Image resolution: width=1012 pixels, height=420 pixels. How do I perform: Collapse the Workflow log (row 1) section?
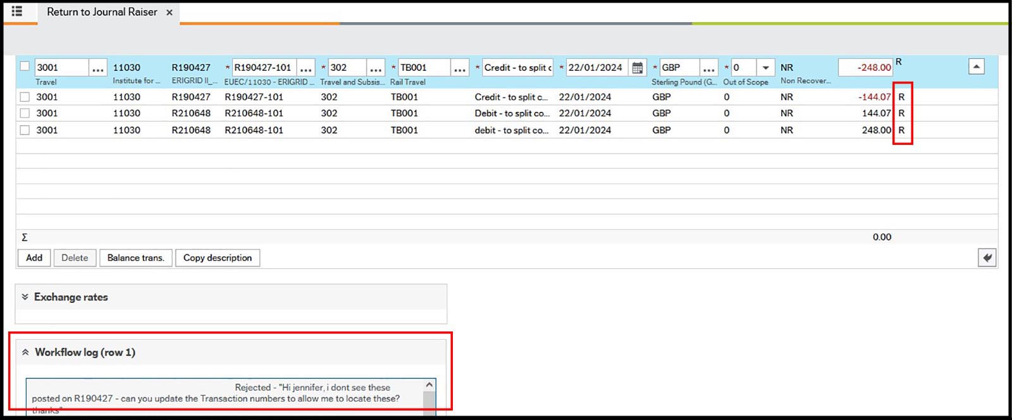point(25,352)
